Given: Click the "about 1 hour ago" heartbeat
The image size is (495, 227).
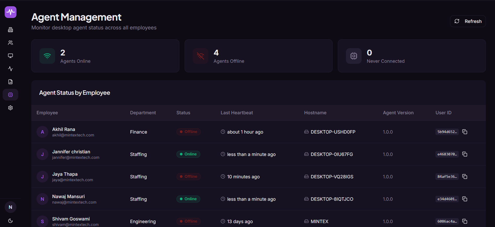Looking at the screenshot, I should point(245,132).
